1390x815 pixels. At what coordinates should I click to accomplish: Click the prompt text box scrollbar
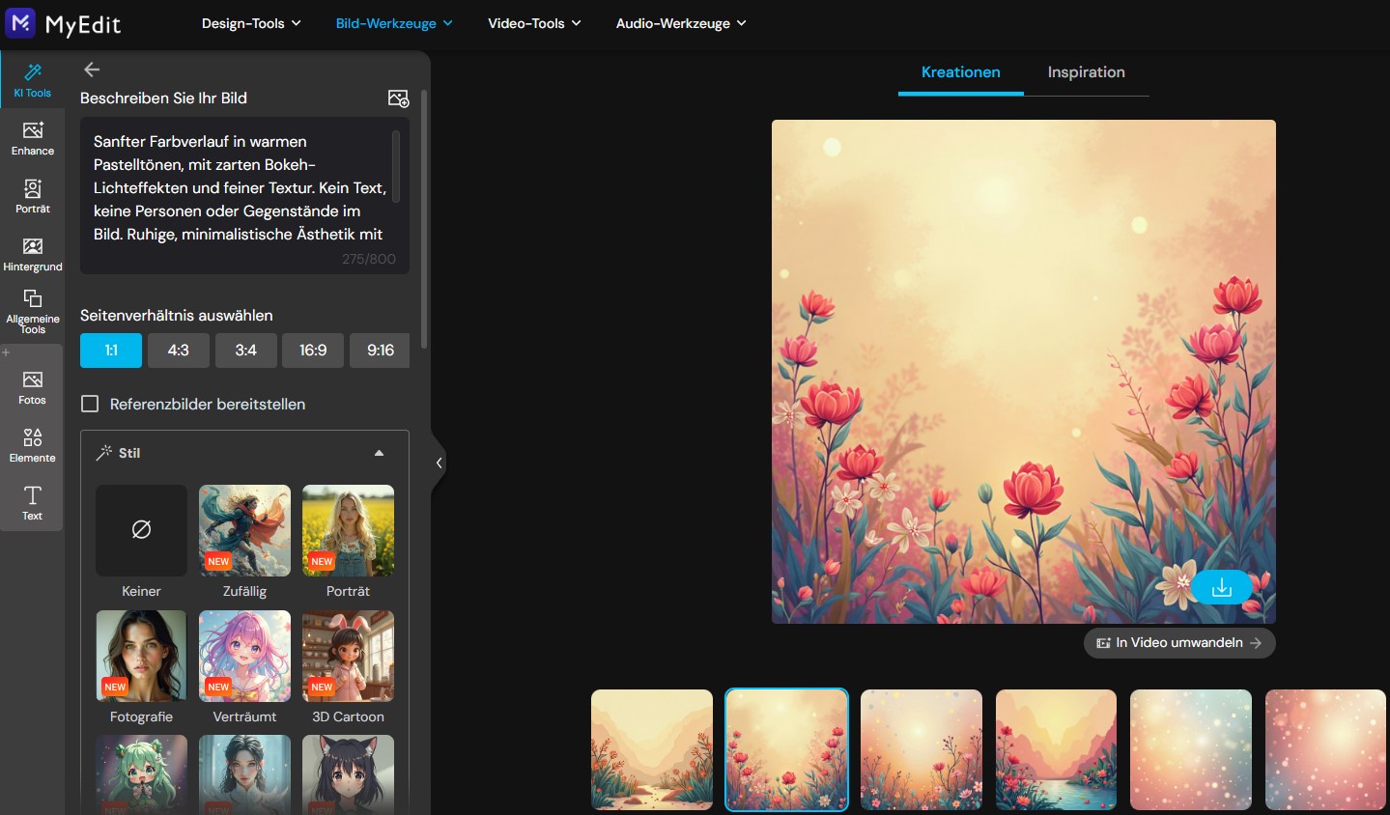click(x=396, y=166)
